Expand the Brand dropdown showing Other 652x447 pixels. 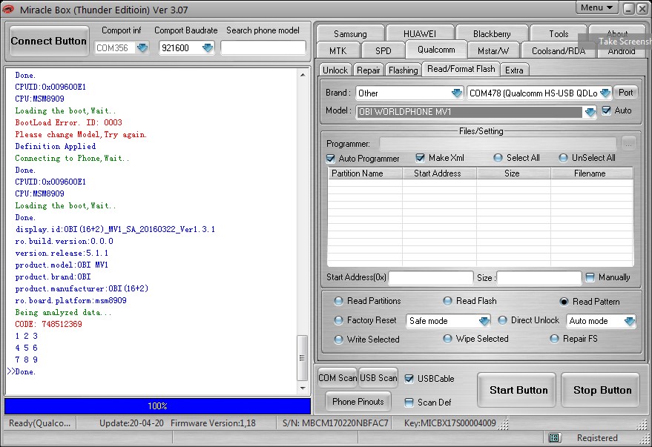[x=457, y=93]
